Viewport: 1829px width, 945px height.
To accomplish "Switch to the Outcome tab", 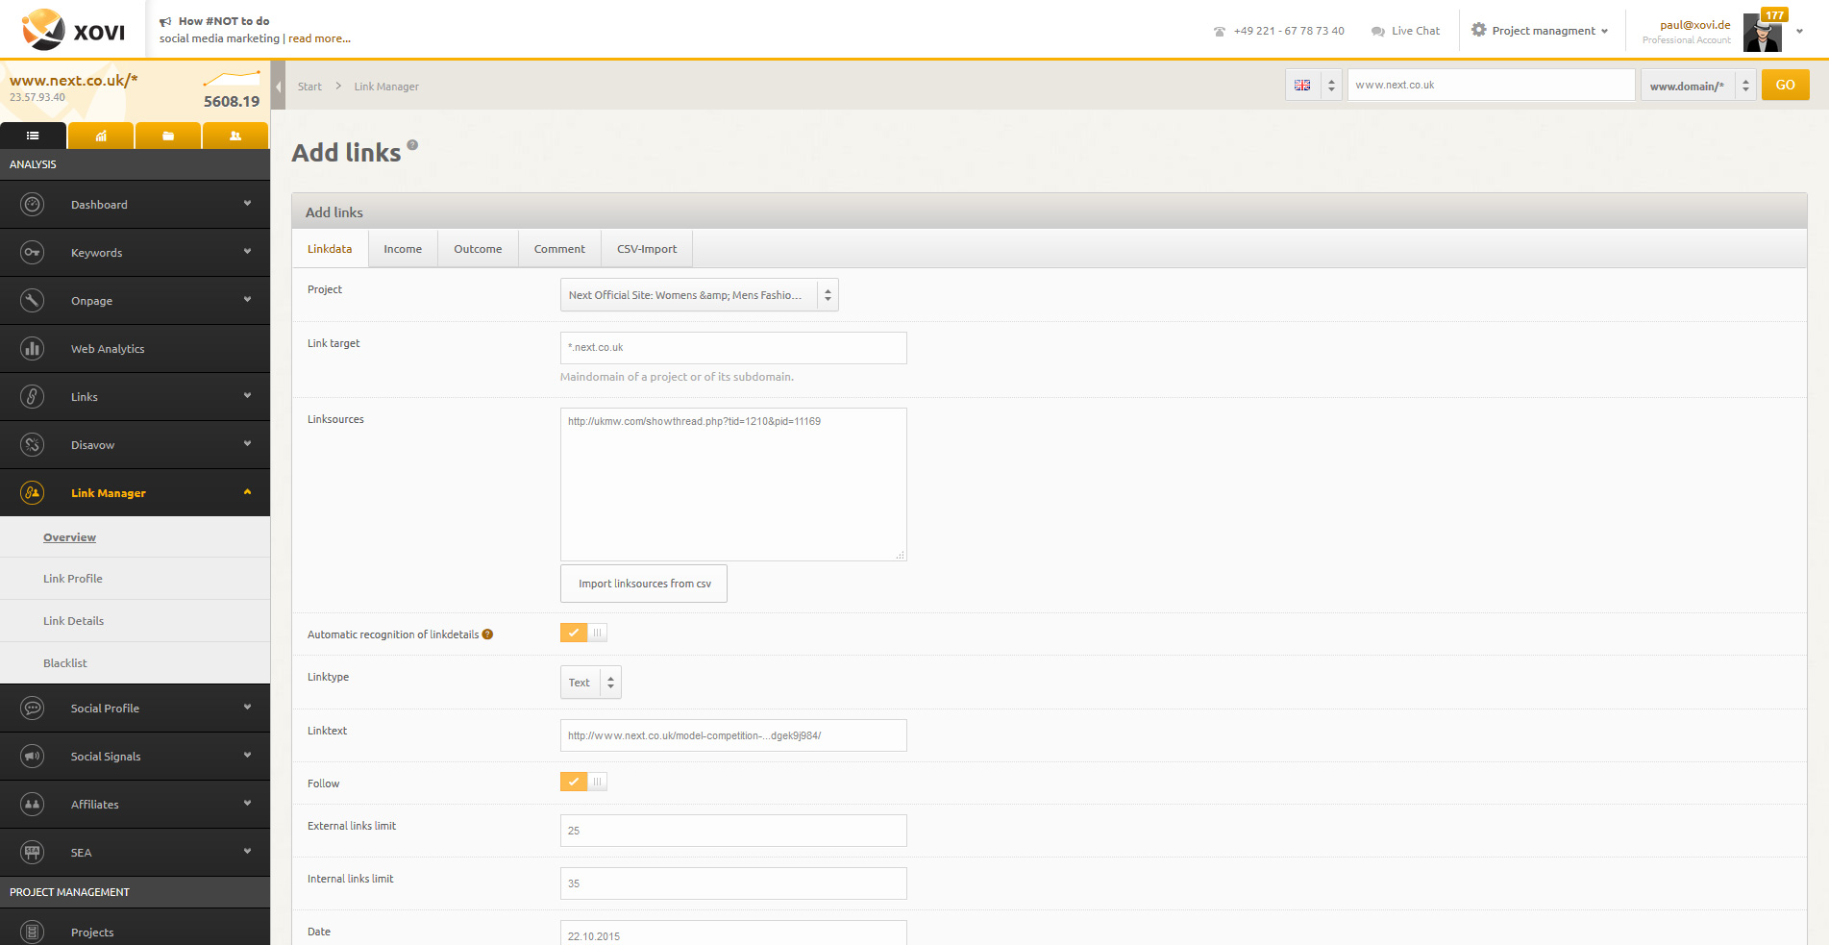I will [x=478, y=249].
